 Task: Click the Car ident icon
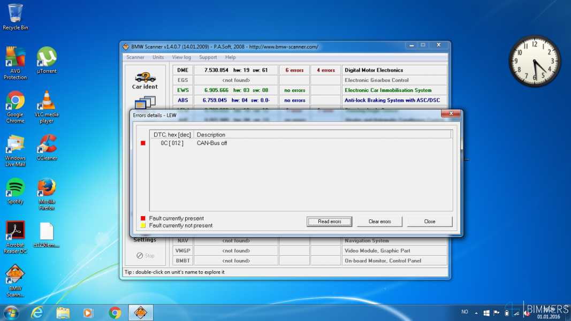(x=145, y=80)
